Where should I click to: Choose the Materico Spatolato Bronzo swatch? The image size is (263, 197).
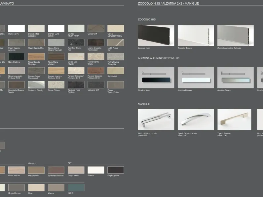point(56,170)
